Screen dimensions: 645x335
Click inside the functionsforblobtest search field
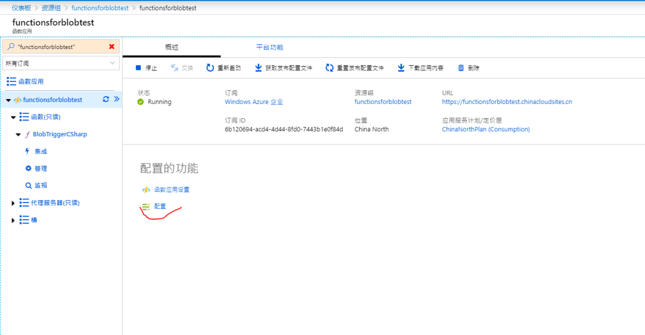click(61, 47)
